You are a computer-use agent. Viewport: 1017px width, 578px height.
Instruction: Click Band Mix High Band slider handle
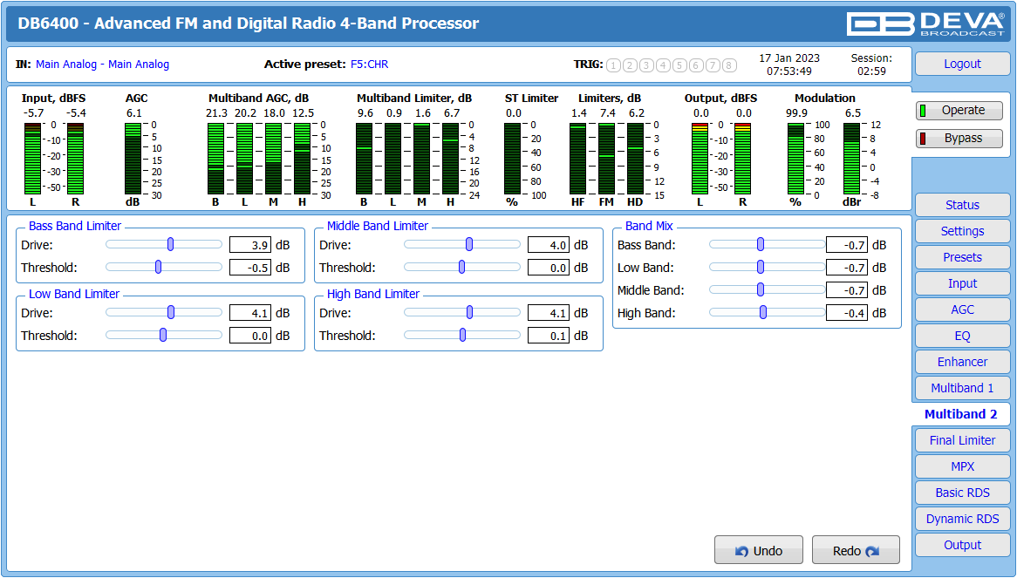(x=763, y=312)
